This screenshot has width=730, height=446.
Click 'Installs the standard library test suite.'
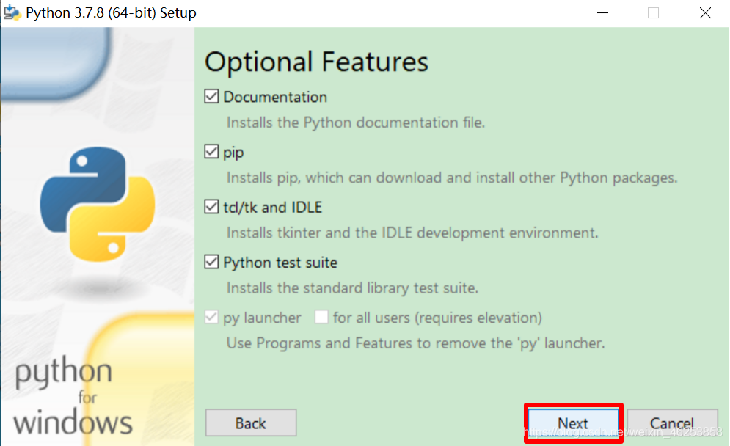pos(352,288)
